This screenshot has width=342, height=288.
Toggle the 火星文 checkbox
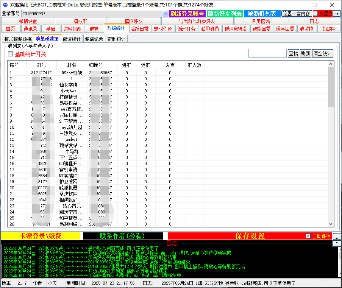point(315,14)
